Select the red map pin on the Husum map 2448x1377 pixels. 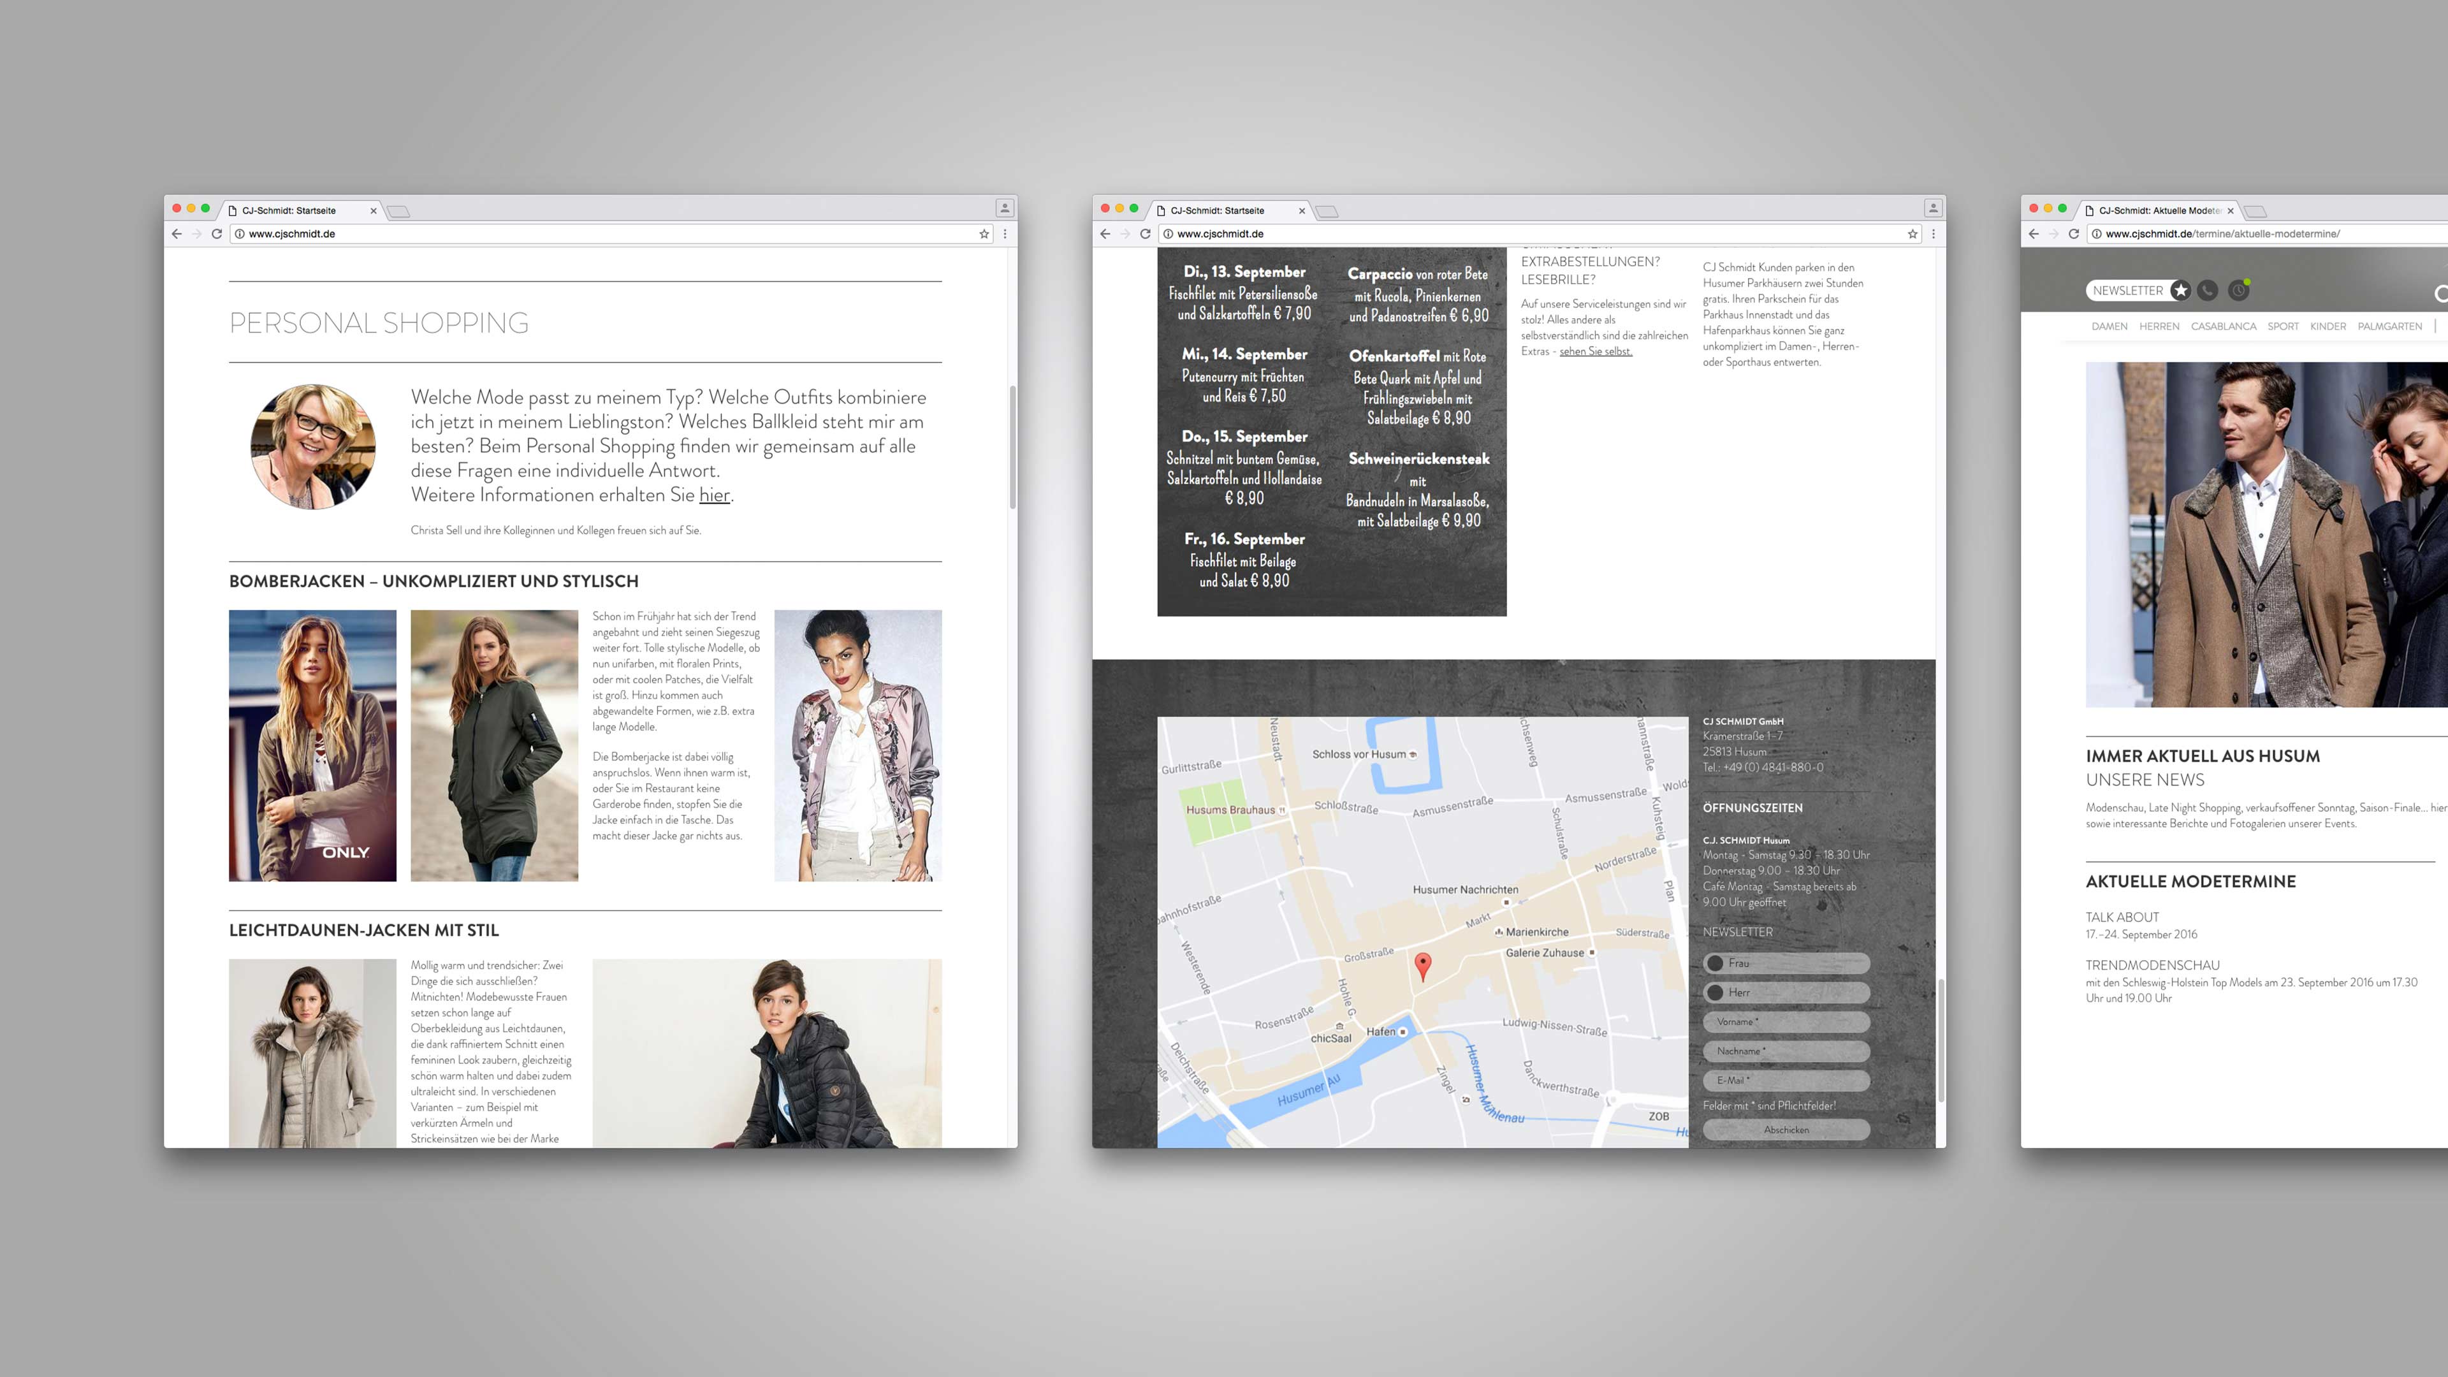1423,963
